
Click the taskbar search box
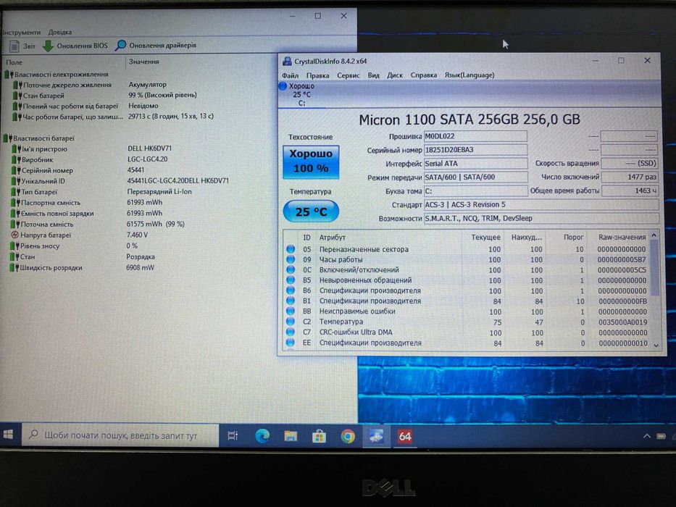pyautogui.click(x=120, y=435)
